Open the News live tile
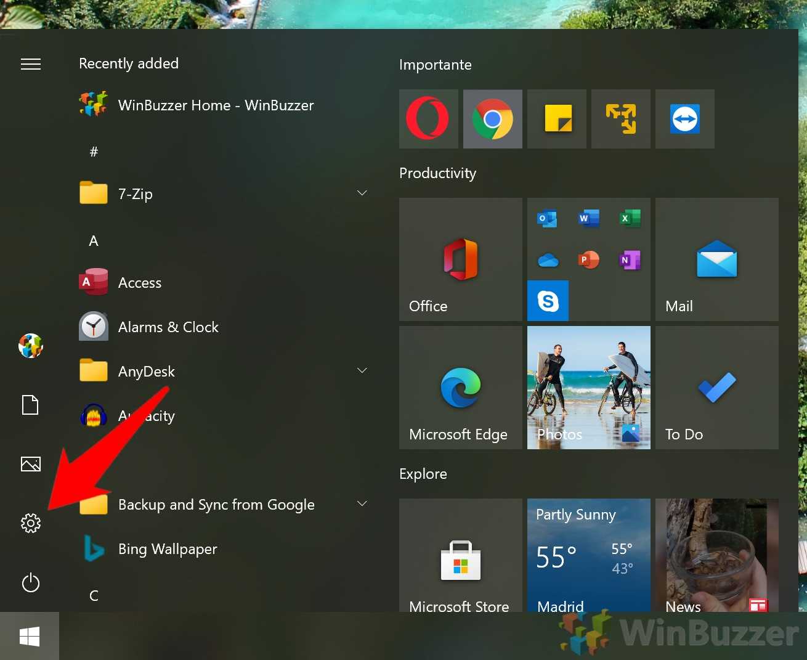 (717, 555)
